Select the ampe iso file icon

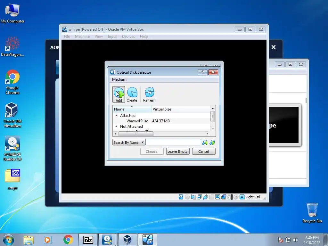(12, 179)
